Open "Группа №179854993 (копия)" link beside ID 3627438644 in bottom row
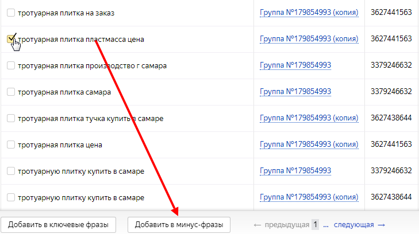 [x=309, y=197]
